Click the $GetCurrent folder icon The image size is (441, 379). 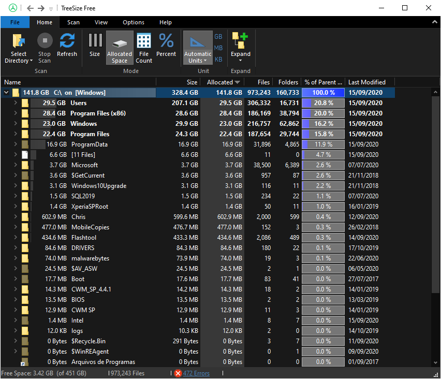pyautogui.click(x=25, y=176)
